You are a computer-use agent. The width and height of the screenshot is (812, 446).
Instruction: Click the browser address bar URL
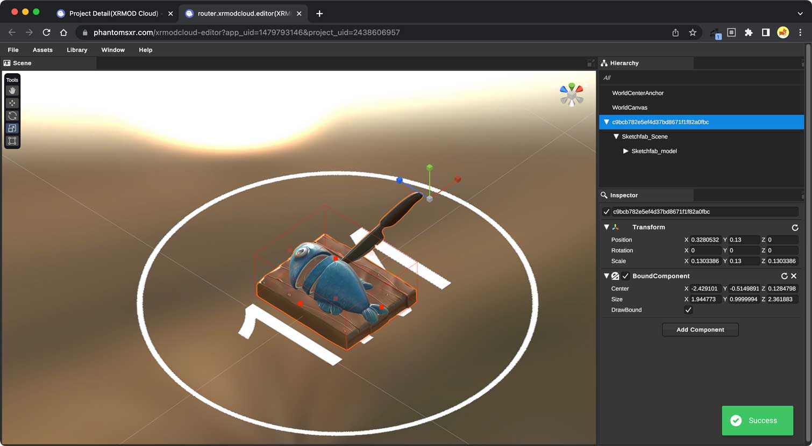[x=246, y=32]
